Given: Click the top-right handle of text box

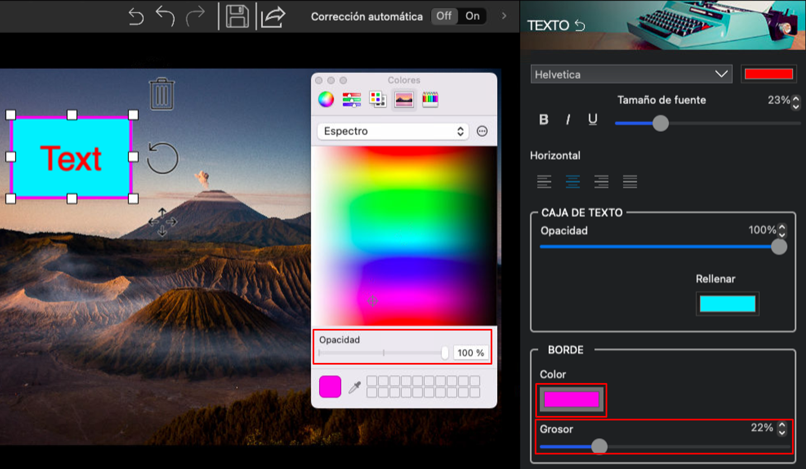Looking at the screenshot, I should tap(133, 115).
